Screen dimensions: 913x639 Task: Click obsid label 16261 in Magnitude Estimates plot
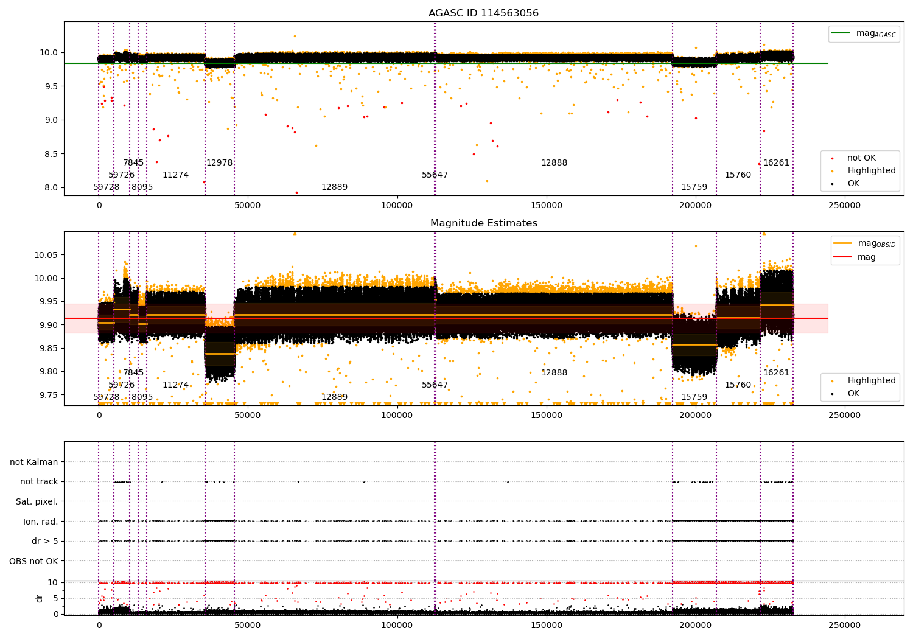777,373
